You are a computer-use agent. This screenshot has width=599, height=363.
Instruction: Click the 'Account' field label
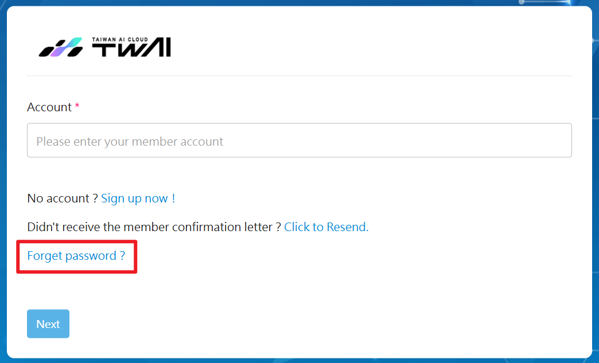coord(49,107)
